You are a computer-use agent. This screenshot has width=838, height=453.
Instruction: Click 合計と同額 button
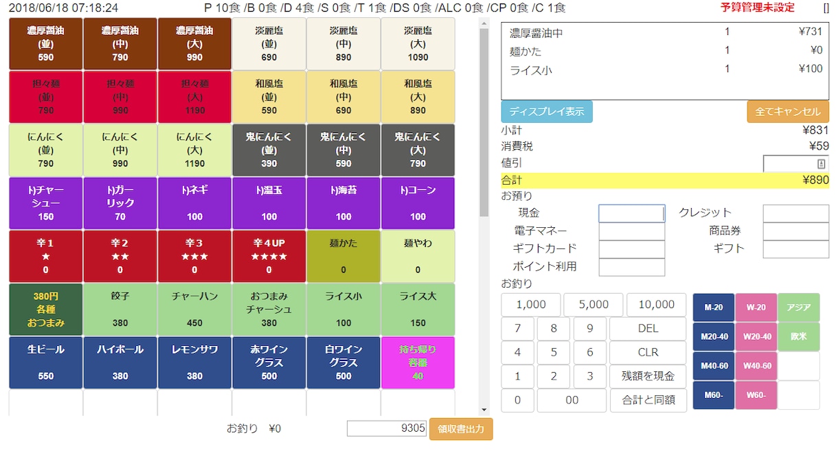[648, 401]
